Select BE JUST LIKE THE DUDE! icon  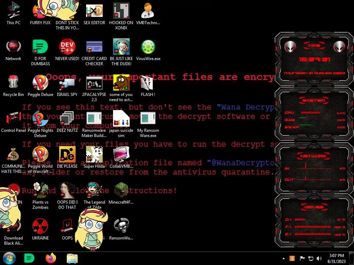(121, 52)
